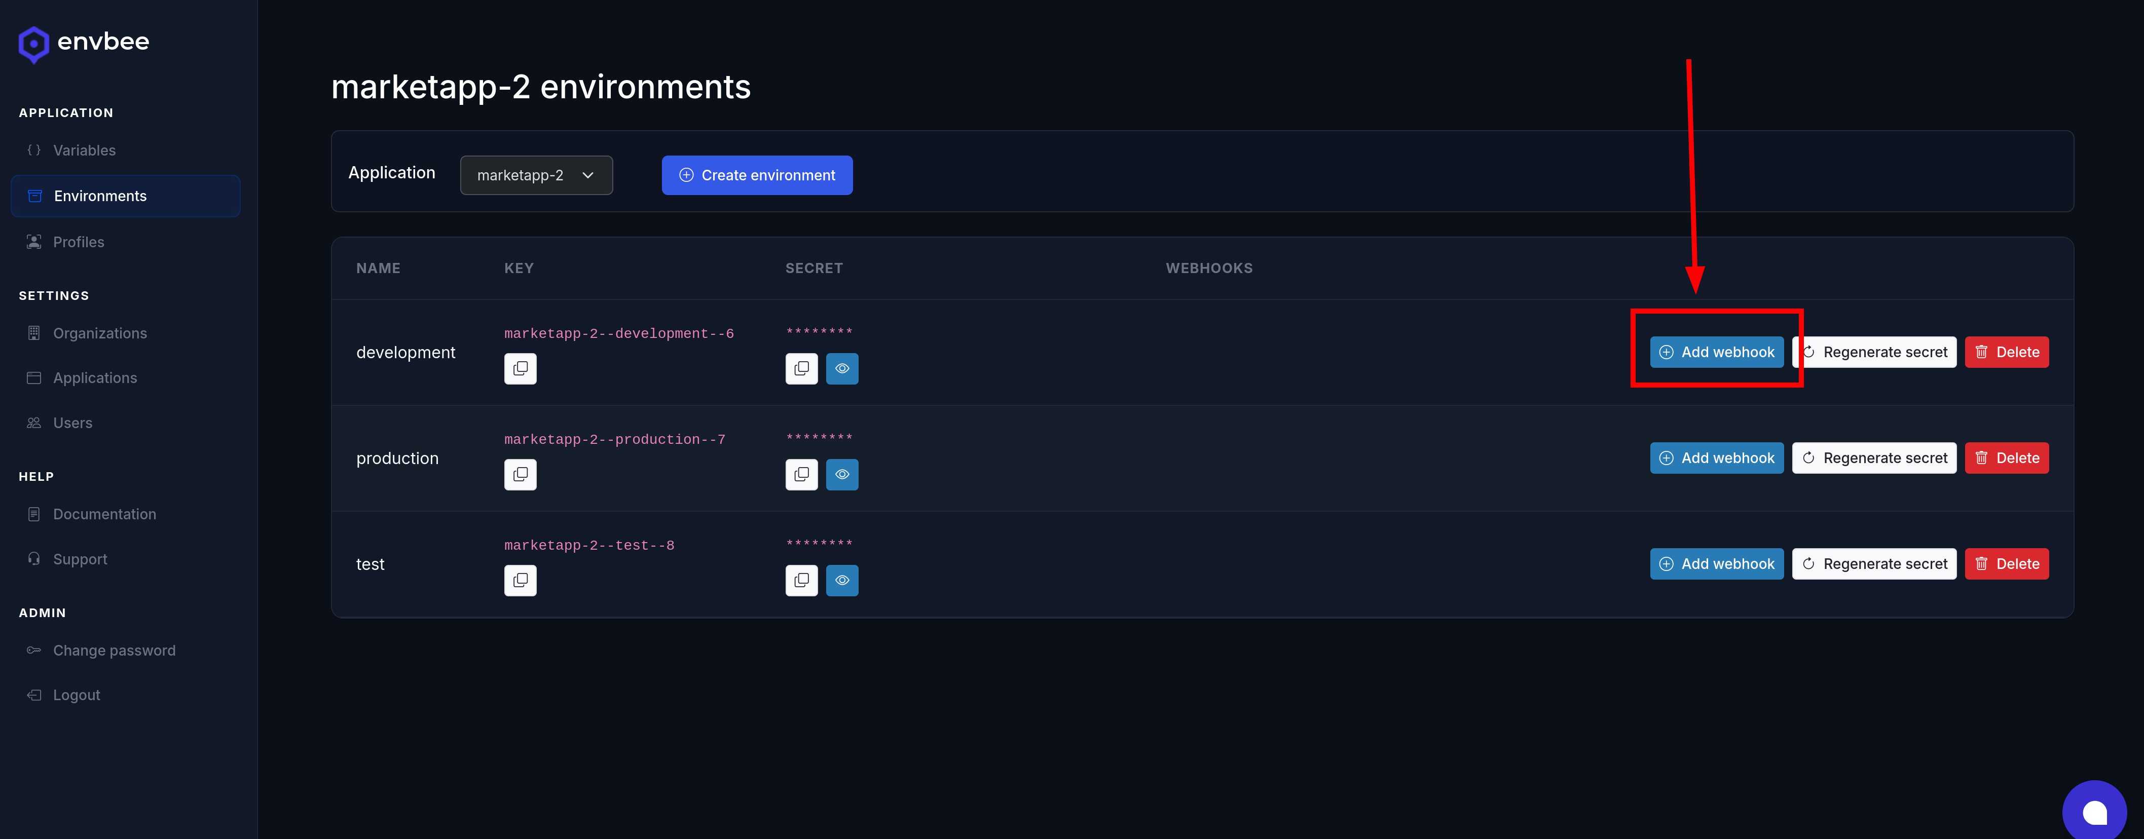This screenshot has width=2144, height=839.
Task: Select Environments in sidebar
Action: [x=126, y=197]
